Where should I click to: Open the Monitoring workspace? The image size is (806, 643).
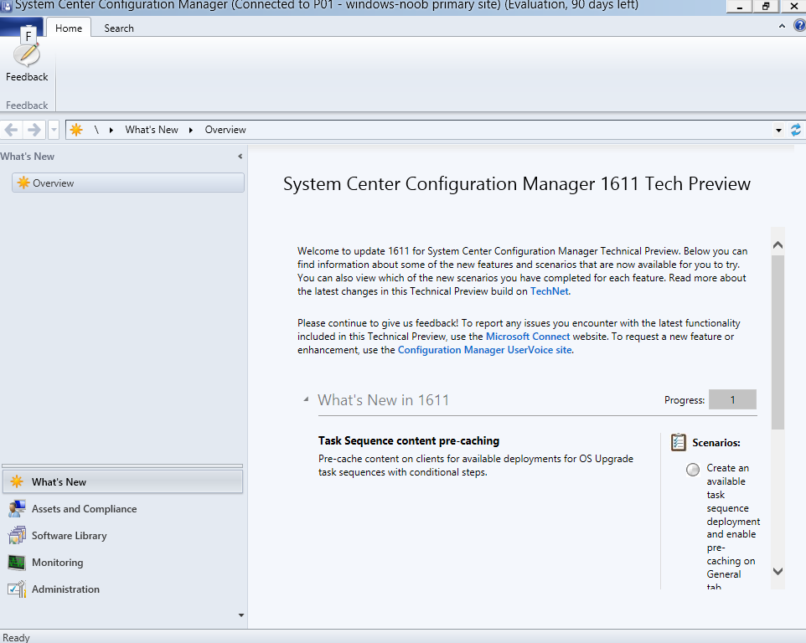(122, 563)
